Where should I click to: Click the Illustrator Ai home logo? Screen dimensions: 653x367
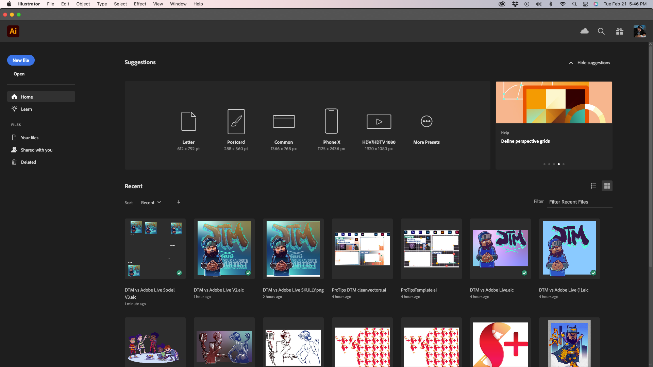point(13,31)
